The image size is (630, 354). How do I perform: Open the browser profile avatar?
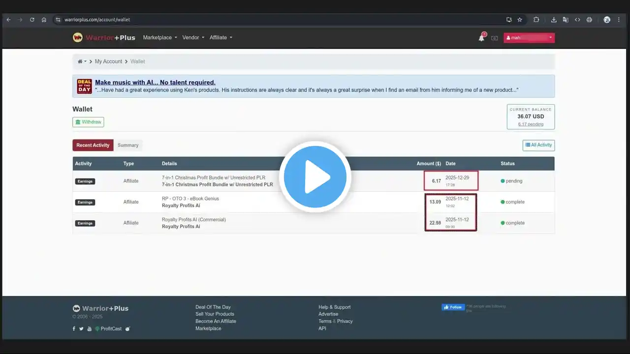pyautogui.click(x=607, y=20)
